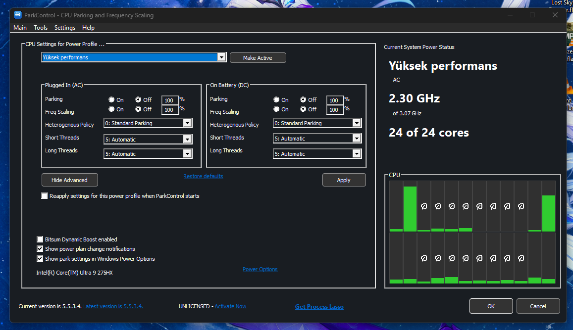This screenshot has height=330, width=573.
Task: Enable reapply settings when ParkControl starts
Action: (x=44, y=196)
